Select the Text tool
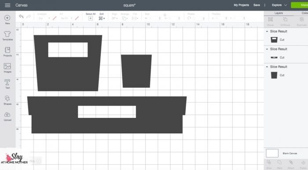The height and width of the screenshot is (170, 308). click(7, 84)
